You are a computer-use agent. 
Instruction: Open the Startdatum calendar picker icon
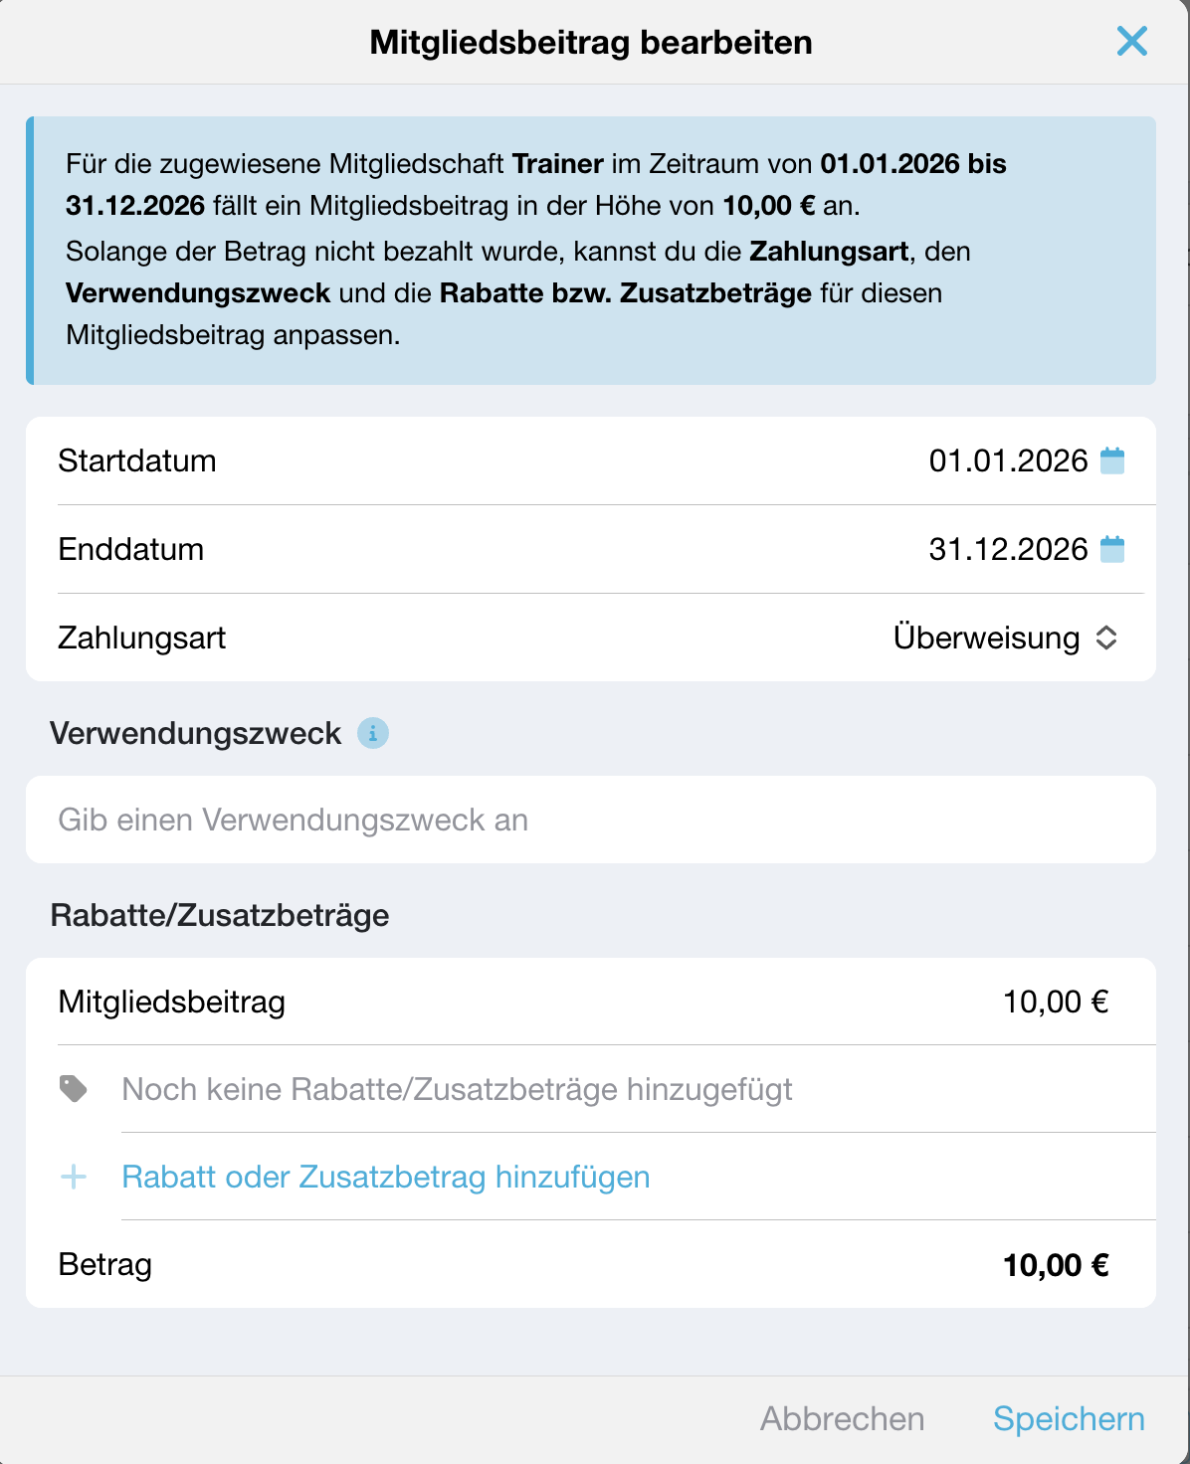pos(1112,460)
